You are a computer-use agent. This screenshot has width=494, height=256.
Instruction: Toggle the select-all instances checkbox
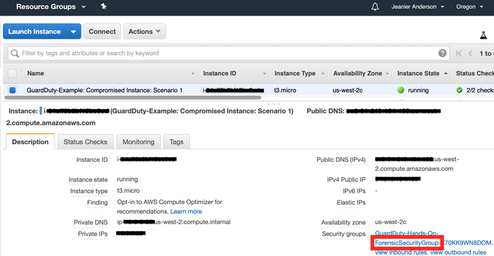click(x=12, y=73)
